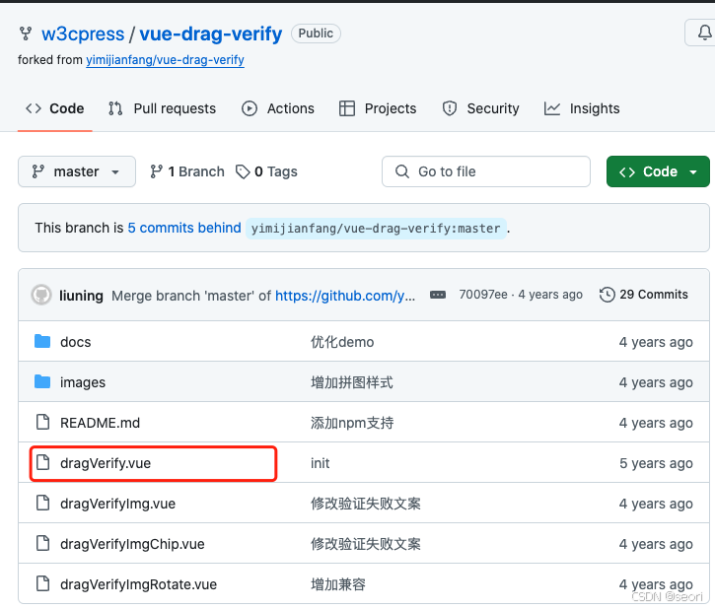
Task: Switch to the Code tab
Action: click(x=54, y=108)
